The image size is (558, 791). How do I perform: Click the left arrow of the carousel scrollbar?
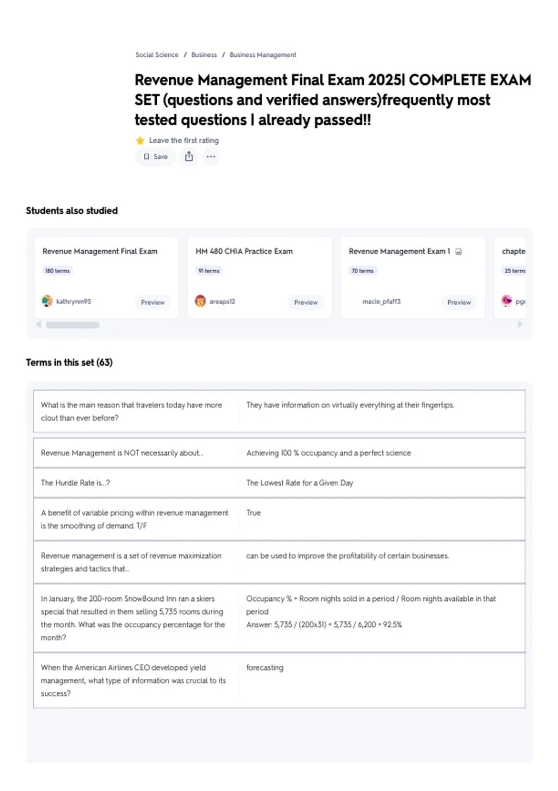39,324
